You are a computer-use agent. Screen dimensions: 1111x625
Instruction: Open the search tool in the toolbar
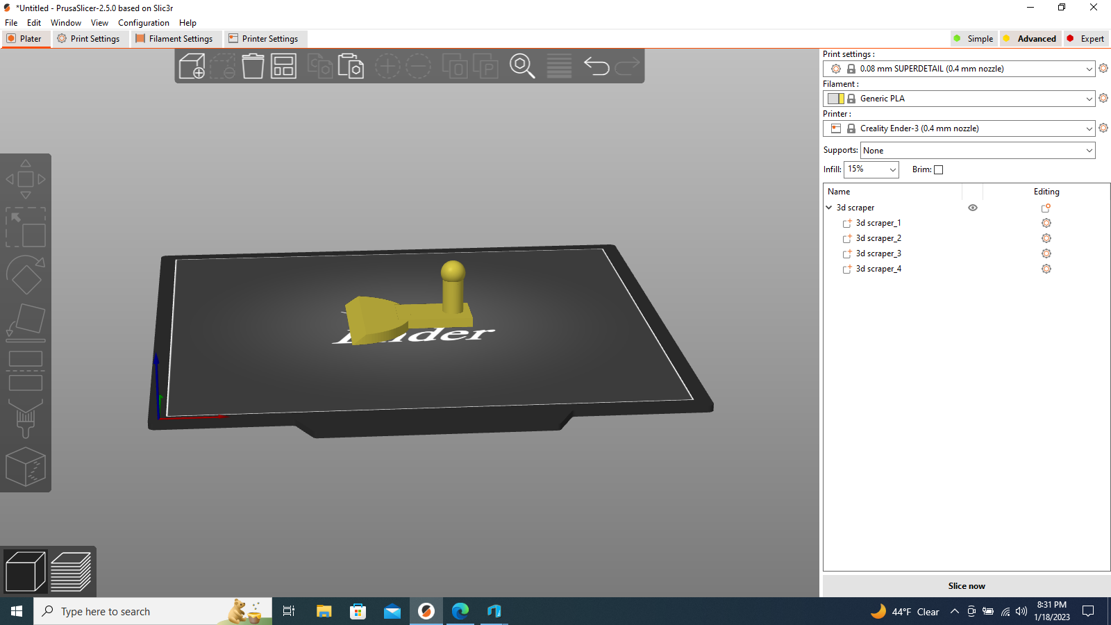[x=522, y=66]
